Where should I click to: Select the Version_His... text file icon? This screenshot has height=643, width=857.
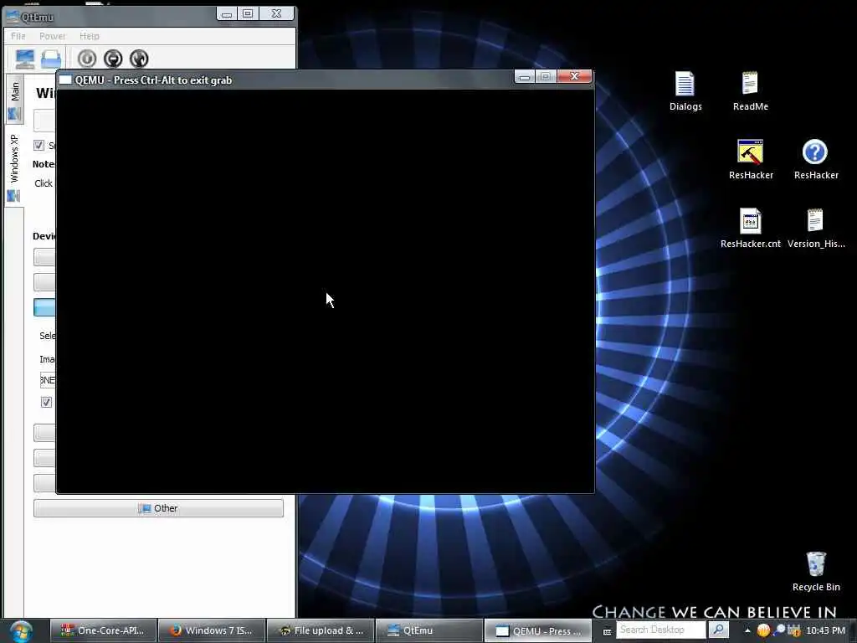point(815,228)
